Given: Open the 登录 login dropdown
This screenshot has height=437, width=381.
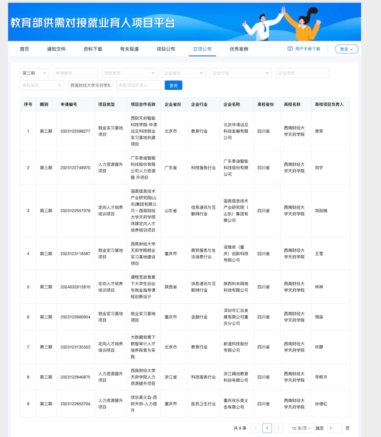Looking at the screenshot, I should pyautogui.click(x=346, y=49).
